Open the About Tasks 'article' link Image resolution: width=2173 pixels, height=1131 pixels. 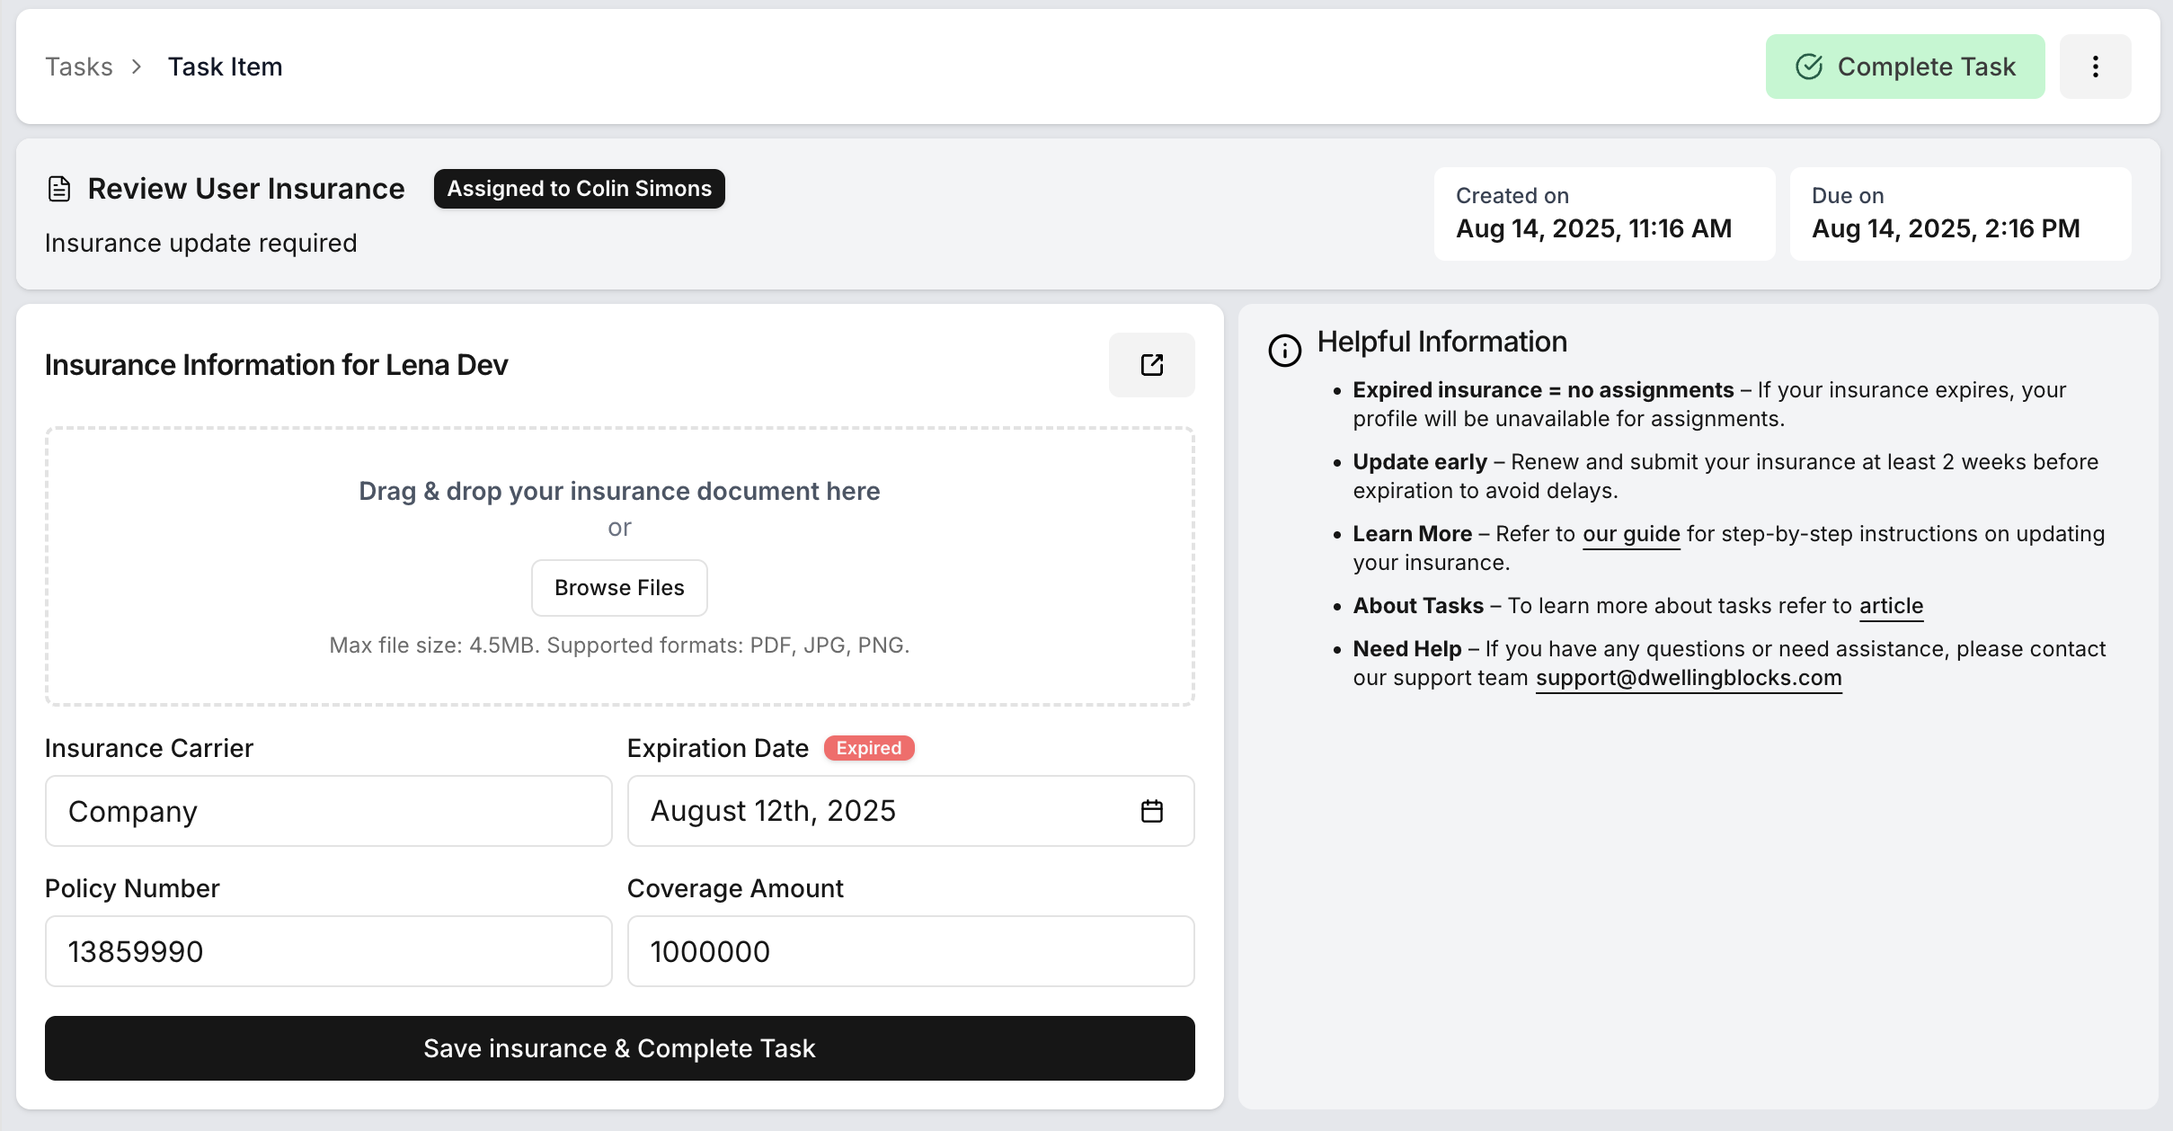tap(1891, 606)
